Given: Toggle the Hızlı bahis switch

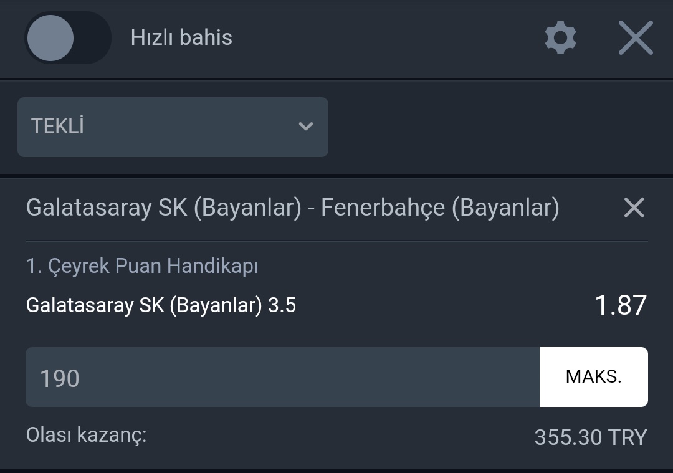Looking at the screenshot, I should coord(68,38).
